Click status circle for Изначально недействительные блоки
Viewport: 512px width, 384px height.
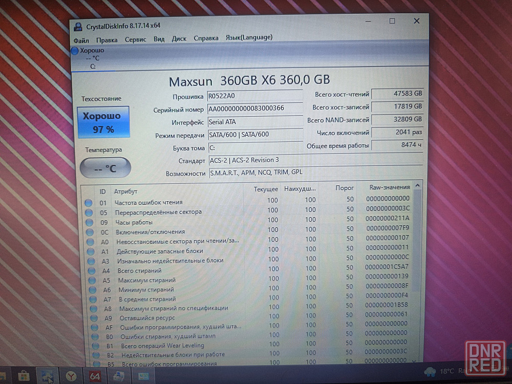(x=92, y=261)
